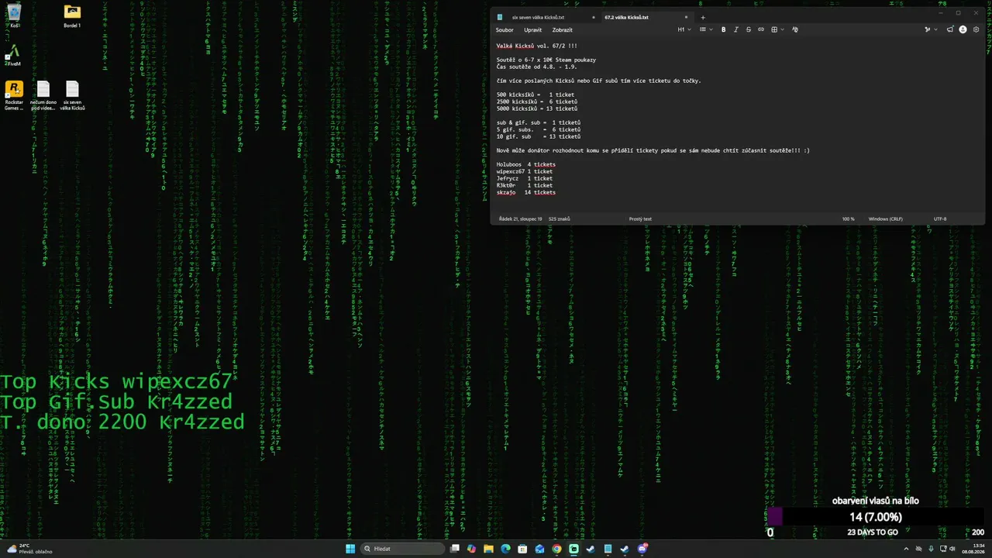Close the six seven válka Kicksů.txt tab
Image resolution: width=992 pixels, height=558 pixels.
coord(594,17)
